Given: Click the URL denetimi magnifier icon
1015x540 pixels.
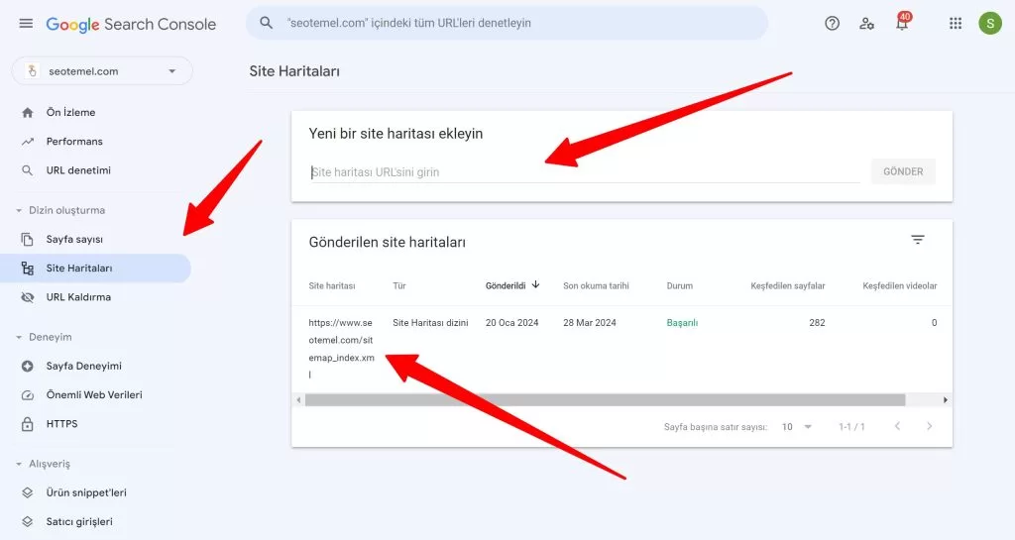Looking at the screenshot, I should (x=27, y=170).
